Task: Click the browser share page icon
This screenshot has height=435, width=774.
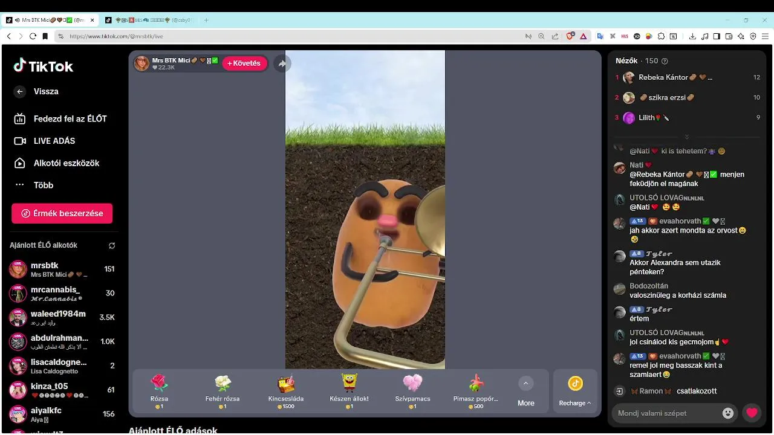Action: (x=554, y=36)
